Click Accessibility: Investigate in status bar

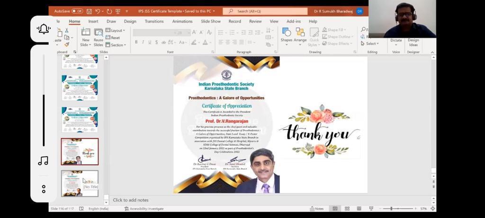[x=144, y=209]
